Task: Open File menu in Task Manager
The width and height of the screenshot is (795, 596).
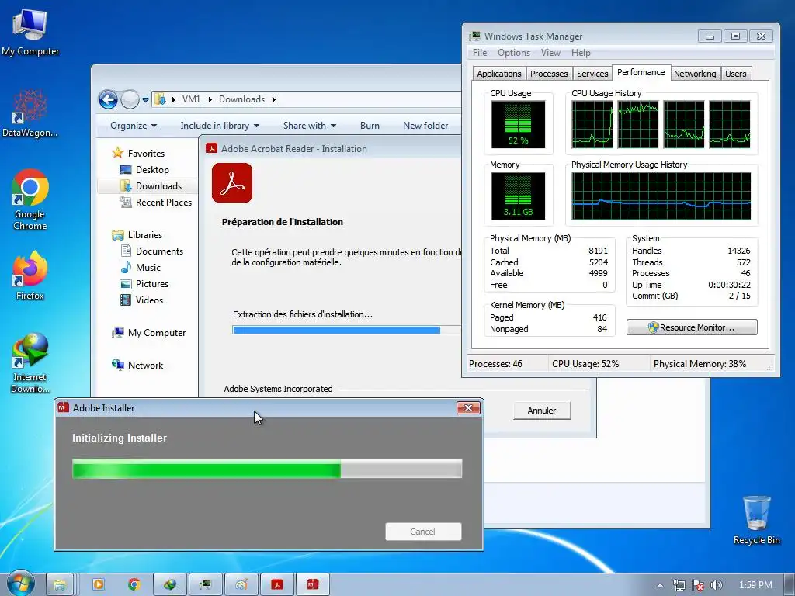Action: (480, 53)
